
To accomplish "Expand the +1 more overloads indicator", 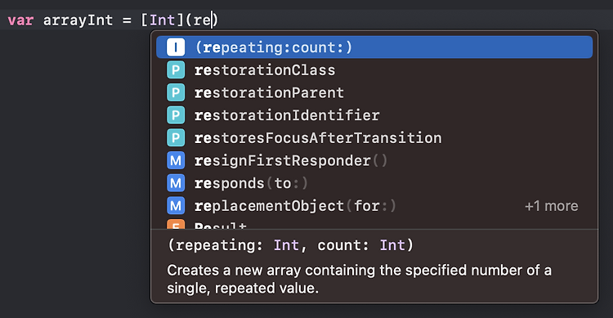I will point(551,206).
